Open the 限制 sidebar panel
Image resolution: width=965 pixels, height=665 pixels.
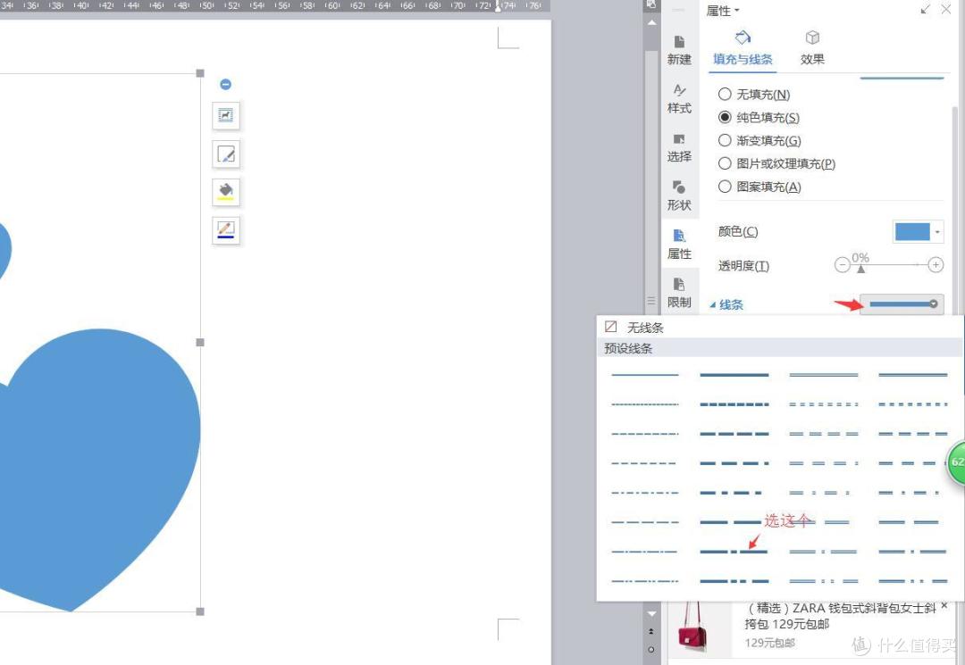click(x=679, y=293)
